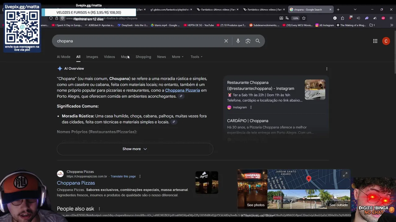Open The Making of a Mog bookmark
This screenshot has width=396, height=222.
[351, 25]
